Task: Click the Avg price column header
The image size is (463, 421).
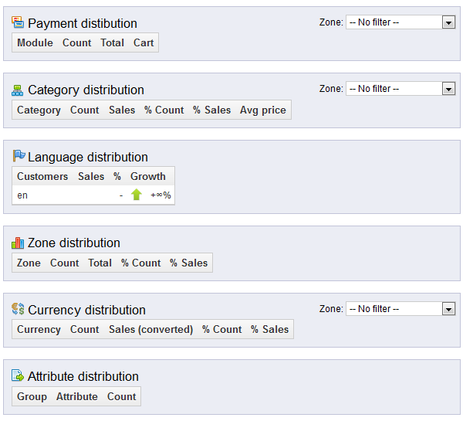Action: click(262, 110)
